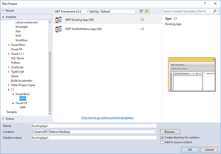Click the Solution name input field
The height and width of the screenshot is (154, 221).
coord(94,138)
